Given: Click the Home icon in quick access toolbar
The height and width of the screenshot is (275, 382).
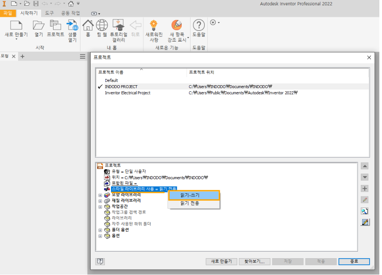Looking at the screenshot, I should pos(71,4).
